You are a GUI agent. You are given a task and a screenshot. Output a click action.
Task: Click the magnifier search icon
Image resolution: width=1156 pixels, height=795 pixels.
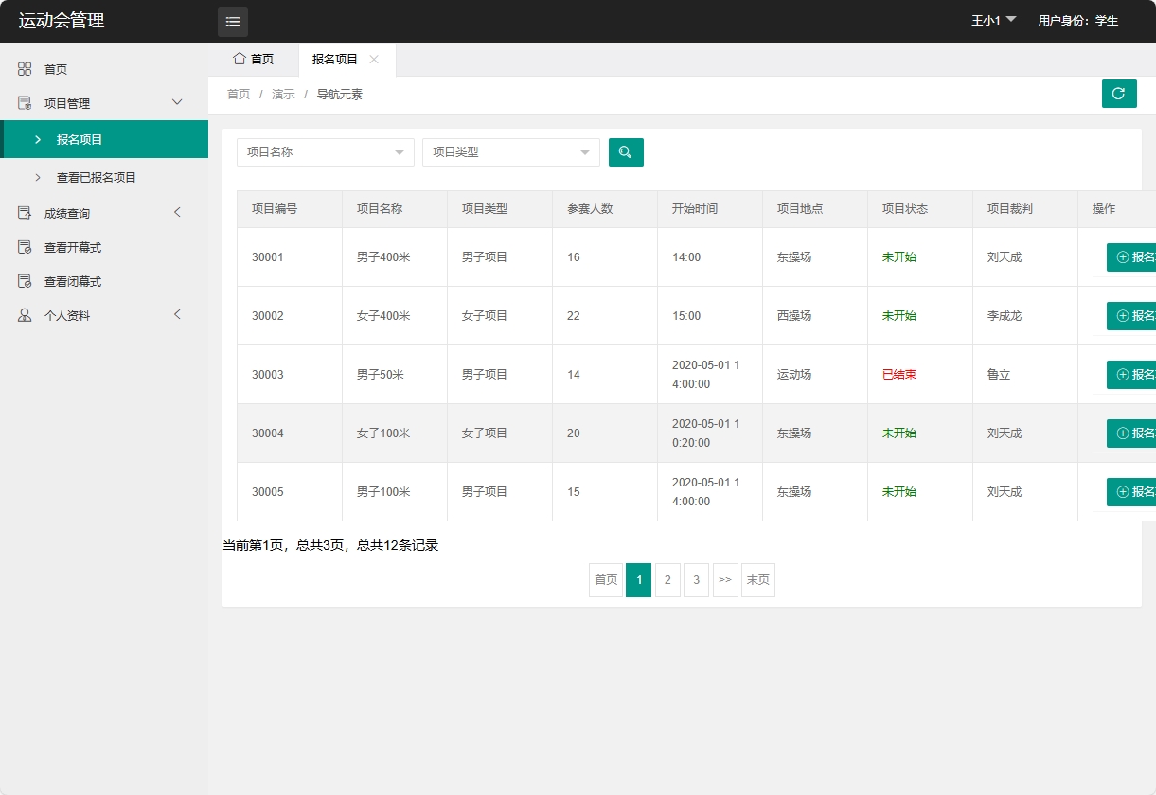(626, 151)
